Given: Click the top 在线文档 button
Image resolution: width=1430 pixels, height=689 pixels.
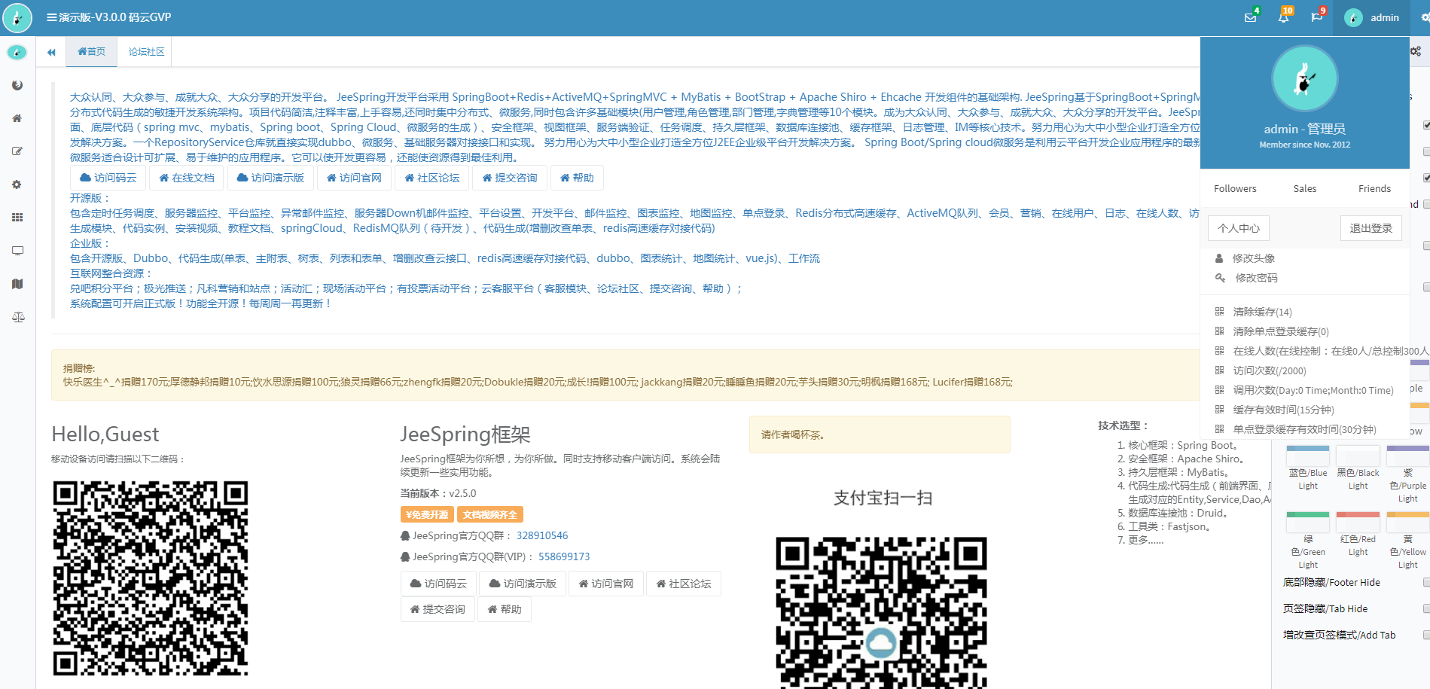Looking at the screenshot, I should click(187, 178).
